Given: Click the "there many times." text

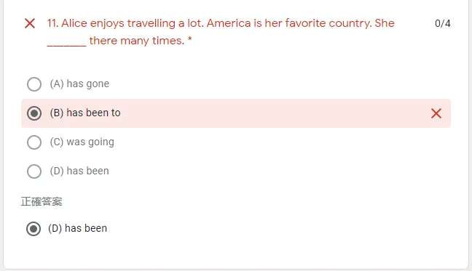Looking at the screenshot, I should [x=137, y=41].
